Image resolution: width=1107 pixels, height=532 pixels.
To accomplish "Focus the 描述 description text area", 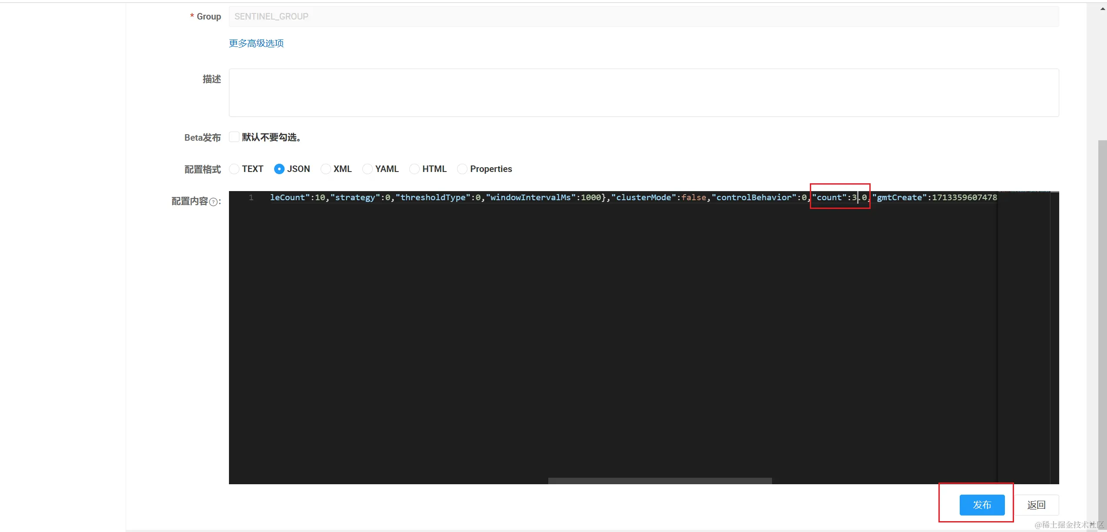I will [643, 93].
